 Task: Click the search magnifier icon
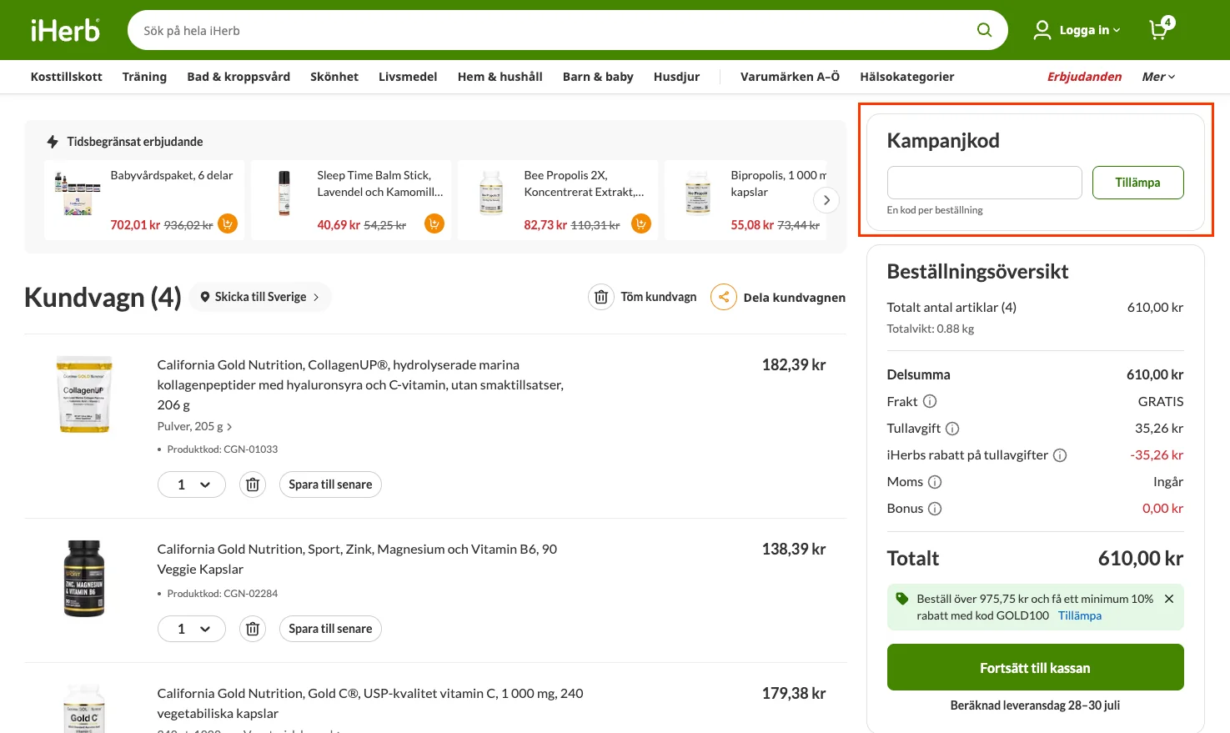[x=984, y=30]
